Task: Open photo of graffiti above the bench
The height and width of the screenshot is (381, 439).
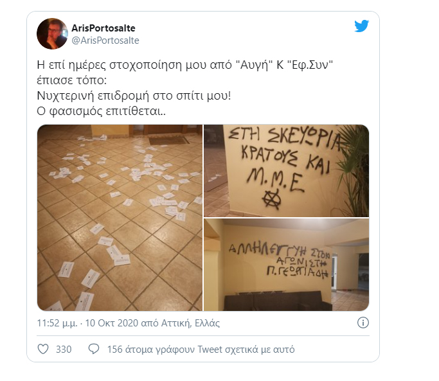Action: coord(286,265)
